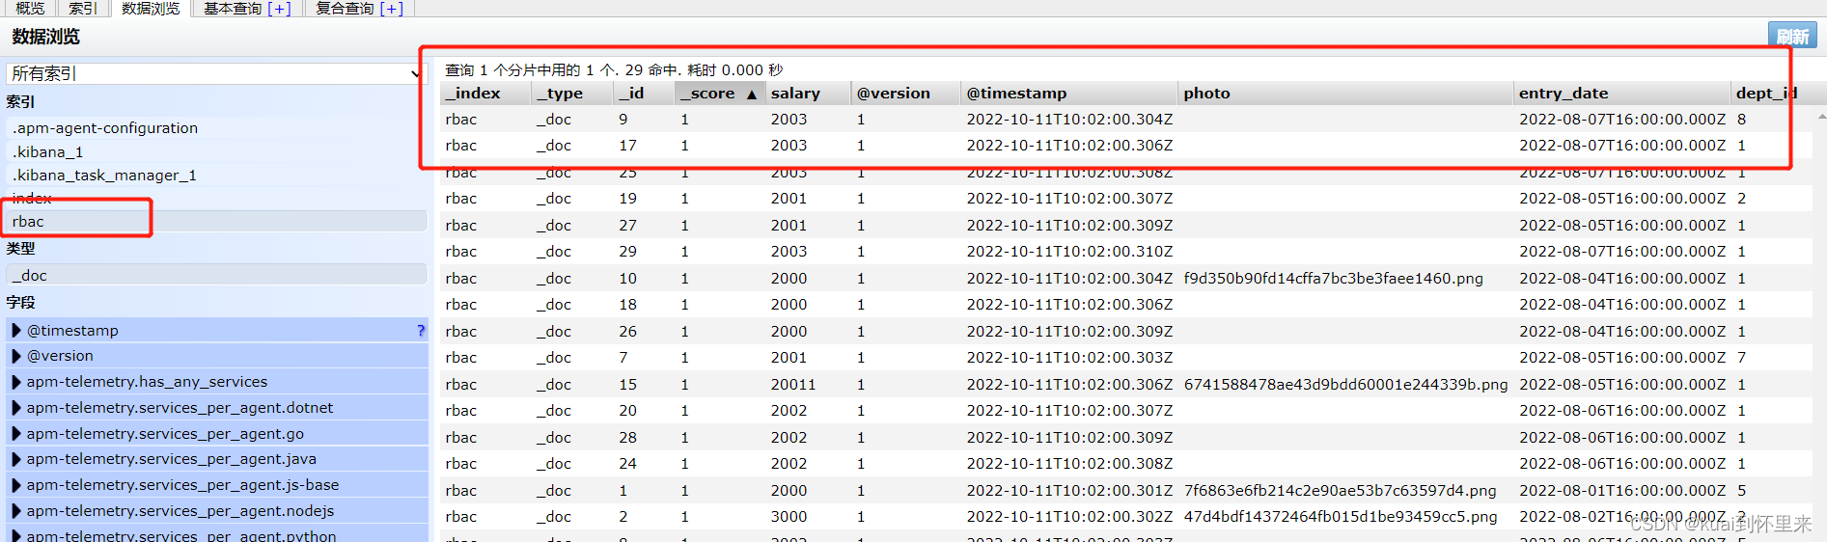Open the row with _id 24
The height and width of the screenshot is (542, 1827).
(1126, 464)
